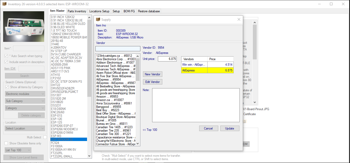Select DS3231 in item list

click(x=69, y=105)
